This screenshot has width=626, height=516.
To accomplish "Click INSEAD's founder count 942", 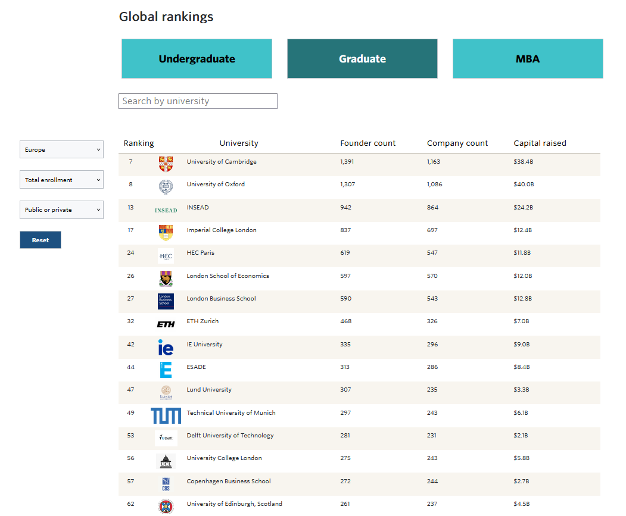I will 345,208.
